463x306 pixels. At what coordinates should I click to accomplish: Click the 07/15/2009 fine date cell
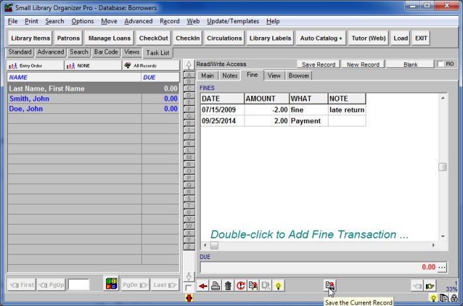pos(223,110)
